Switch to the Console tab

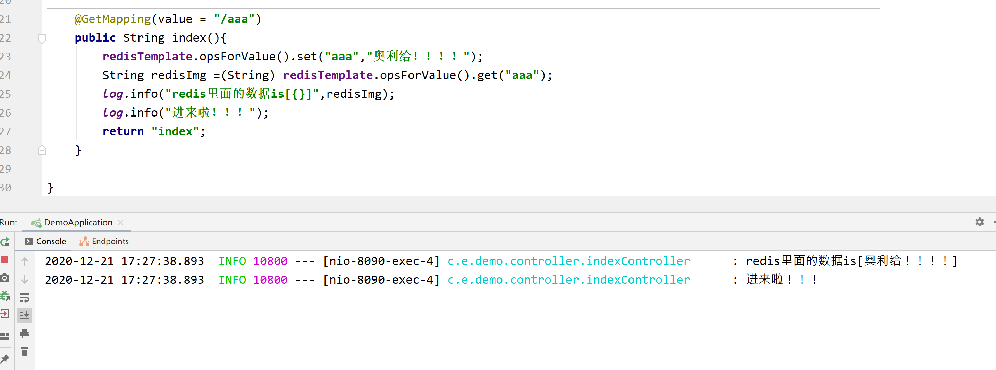click(x=45, y=241)
